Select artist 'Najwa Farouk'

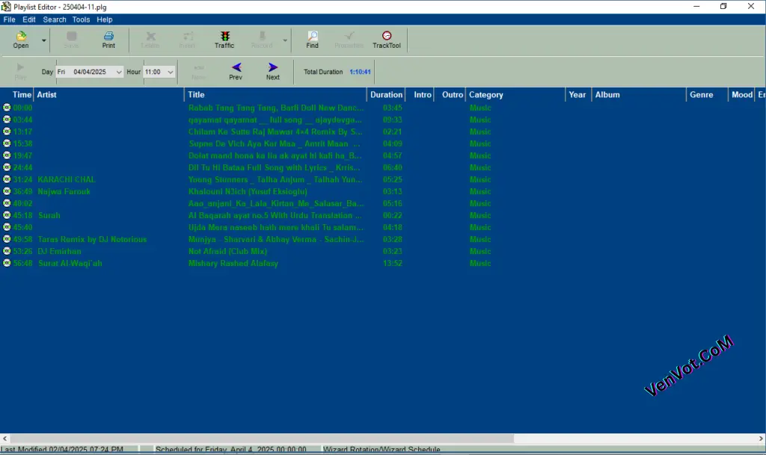click(x=64, y=191)
